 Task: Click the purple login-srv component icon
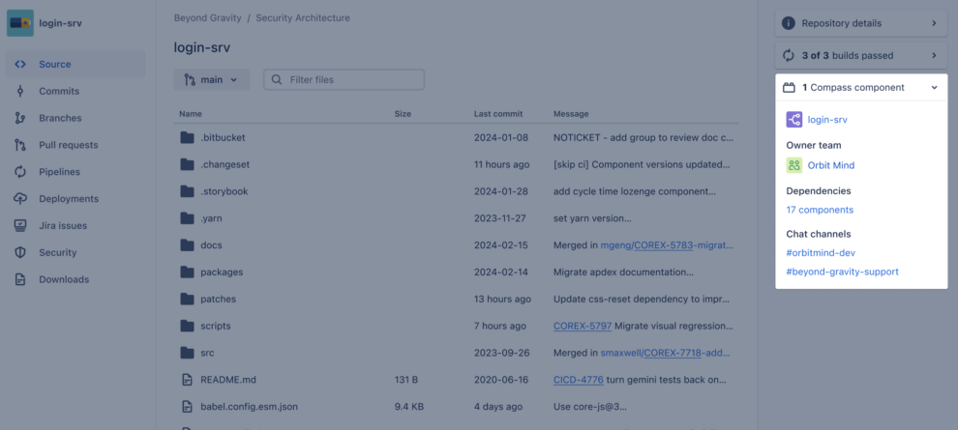pos(794,120)
